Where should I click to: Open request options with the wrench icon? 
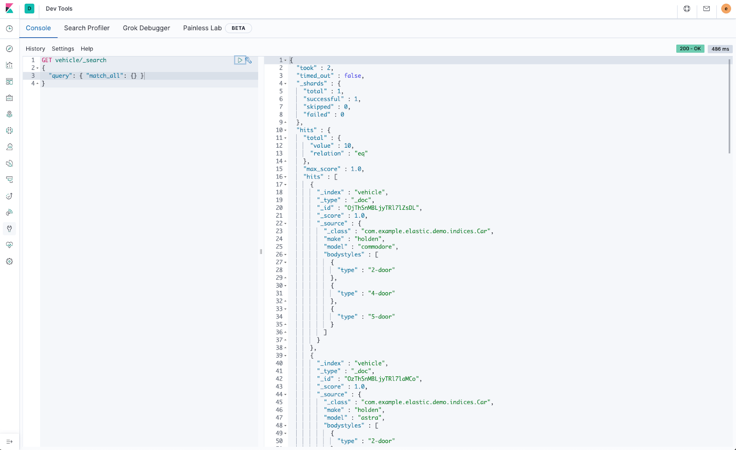pyautogui.click(x=248, y=60)
